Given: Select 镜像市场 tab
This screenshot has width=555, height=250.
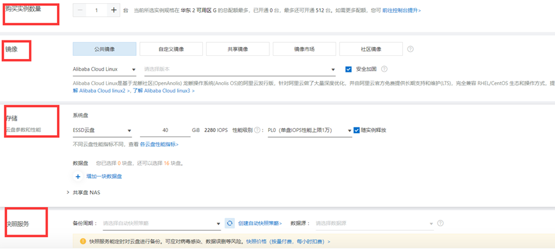Looking at the screenshot, I should click(x=304, y=49).
